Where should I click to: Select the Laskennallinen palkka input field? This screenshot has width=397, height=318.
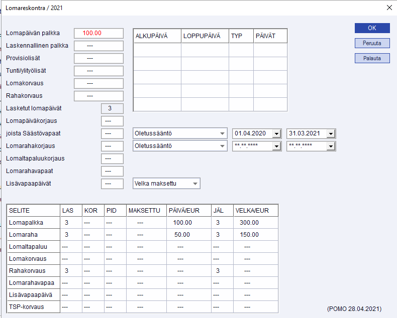98,46
